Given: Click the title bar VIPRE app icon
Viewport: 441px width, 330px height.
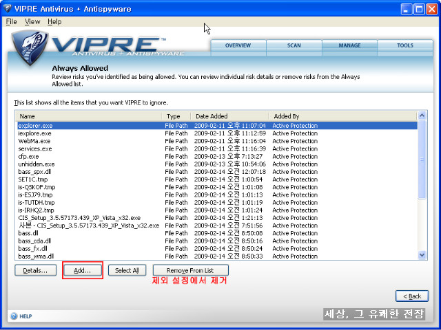Looking at the screenshot, I should 8,9.
